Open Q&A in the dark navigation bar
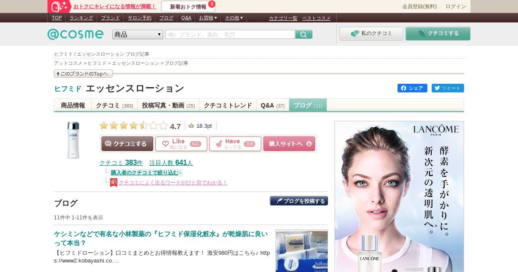 click(186, 18)
